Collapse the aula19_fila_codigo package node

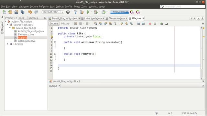pos(10,28)
